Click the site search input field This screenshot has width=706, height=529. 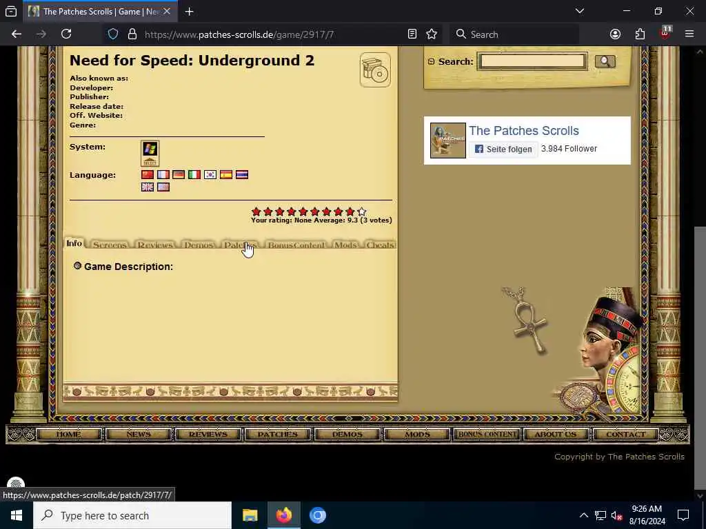[x=532, y=61]
